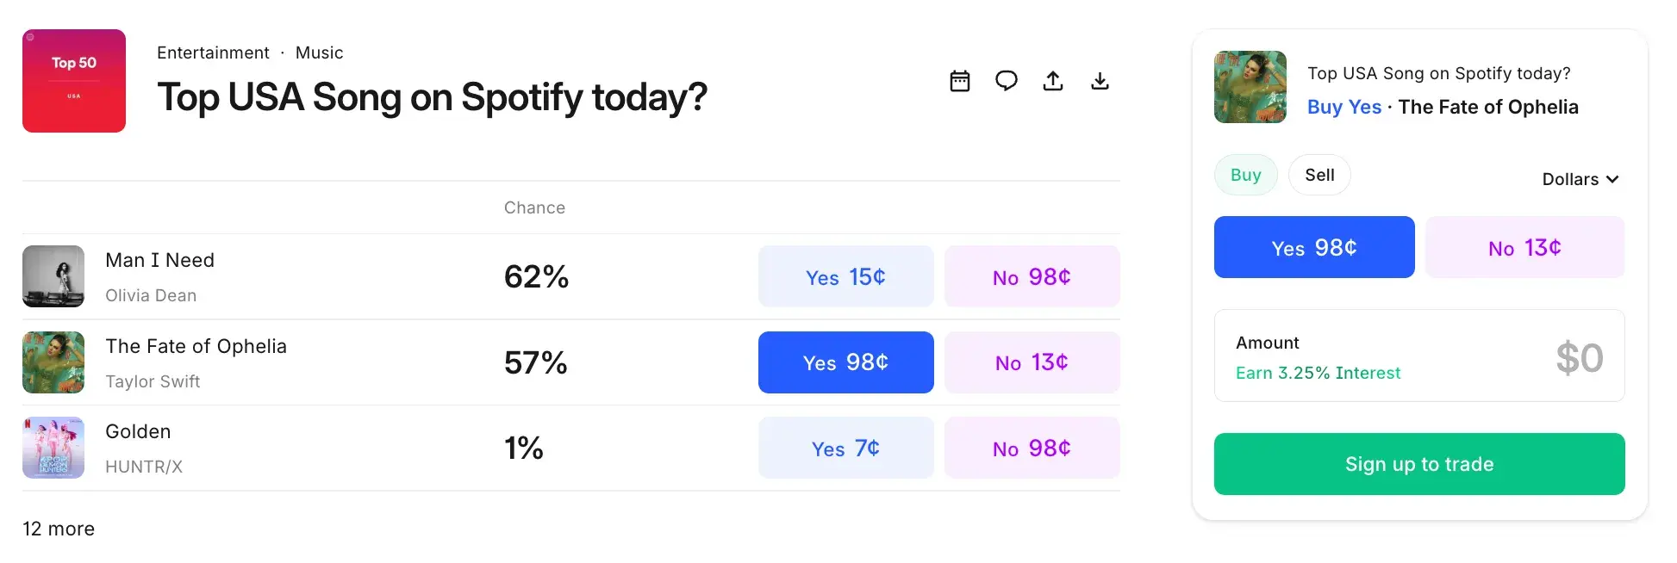Open the Dollars dropdown
Screen dimensions: 1677x563
point(1580,179)
